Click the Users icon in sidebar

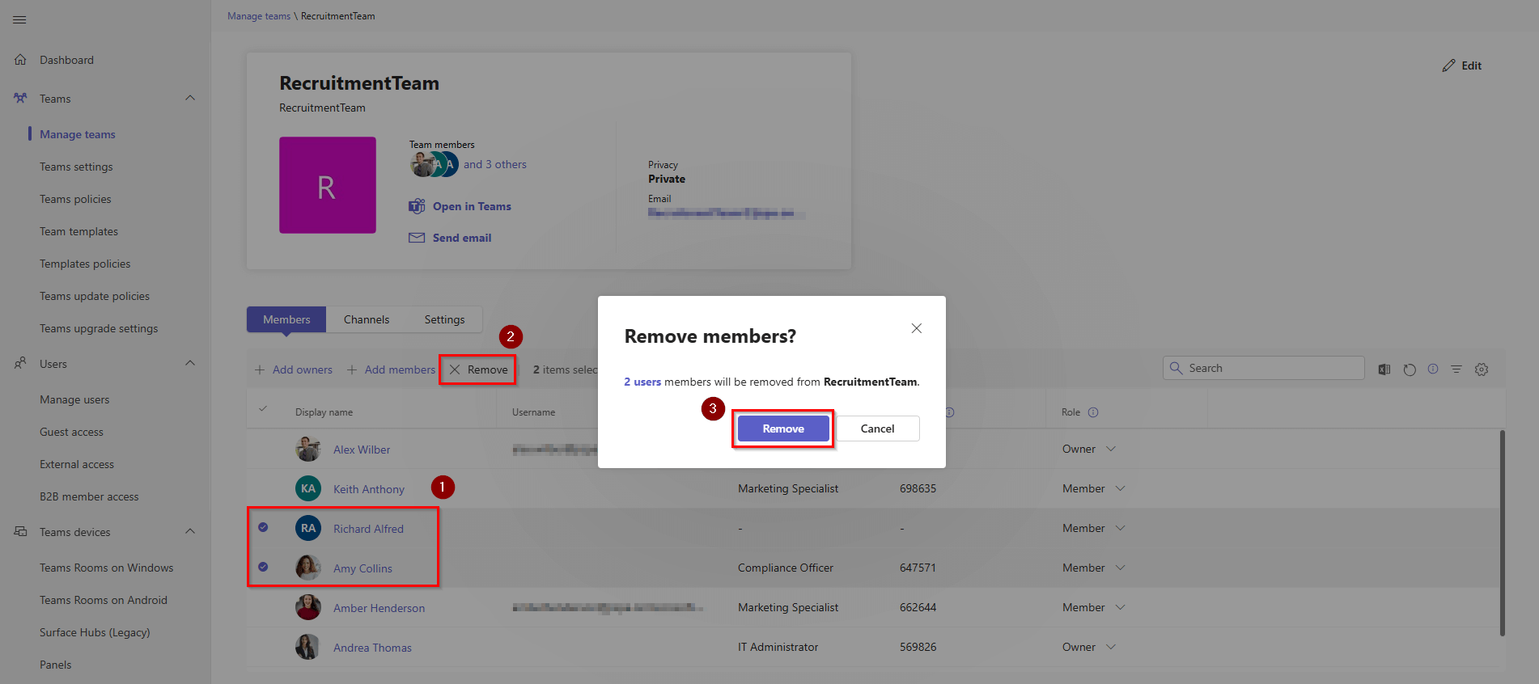[20, 364]
